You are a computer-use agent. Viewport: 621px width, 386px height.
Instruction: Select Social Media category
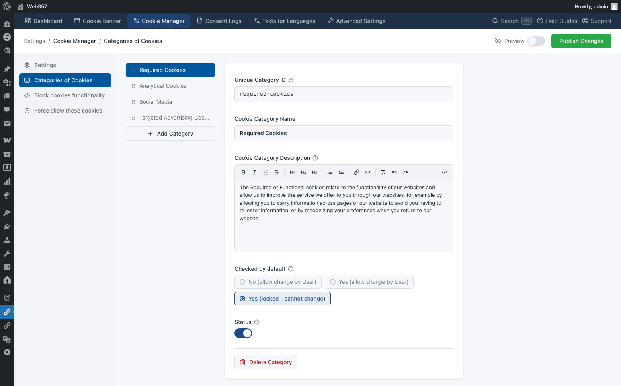170,102
